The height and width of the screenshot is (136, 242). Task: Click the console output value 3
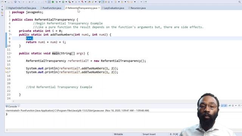[x=6, y=114]
